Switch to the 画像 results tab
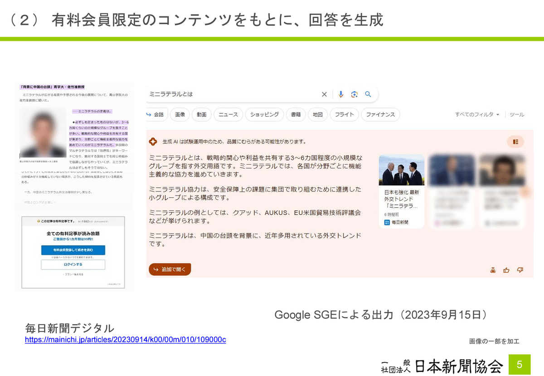Image resolution: width=544 pixels, height=376 pixels. click(180, 115)
